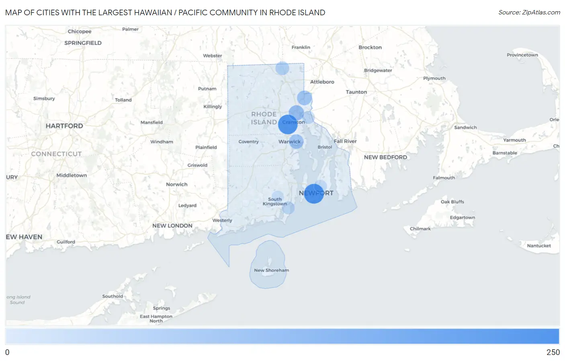Click the 'Mansfield' town label
Image resolution: width=565 pixels, height=361 pixels.
pos(151,122)
